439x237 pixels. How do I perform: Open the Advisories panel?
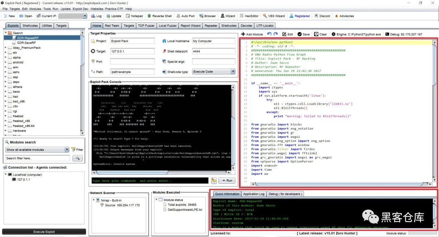(x=344, y=16)
